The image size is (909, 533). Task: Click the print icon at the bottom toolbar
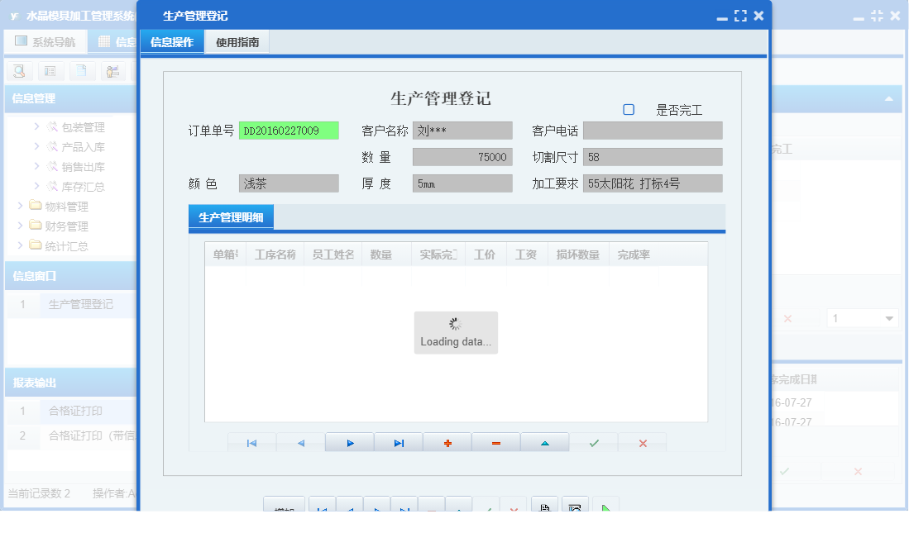tap(544, 507)
